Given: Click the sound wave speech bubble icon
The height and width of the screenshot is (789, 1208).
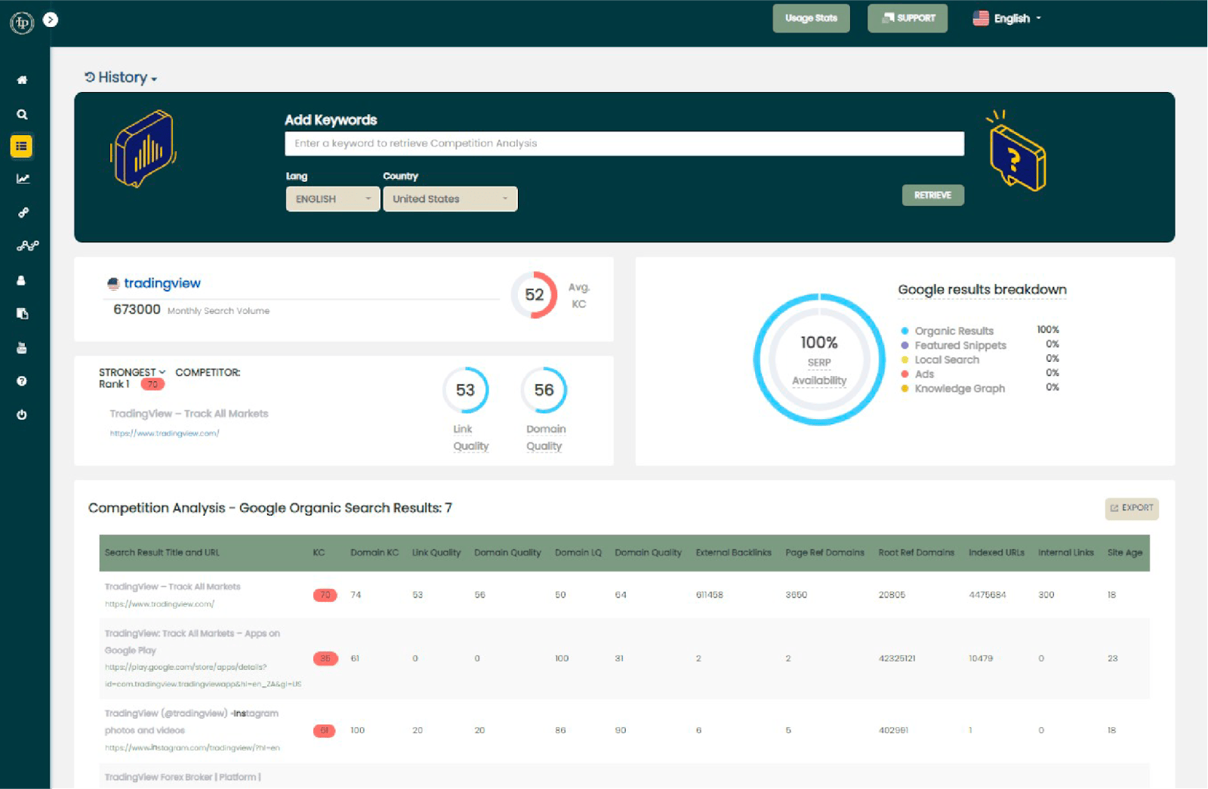Looking at the screenshot, I should (143, 148).
